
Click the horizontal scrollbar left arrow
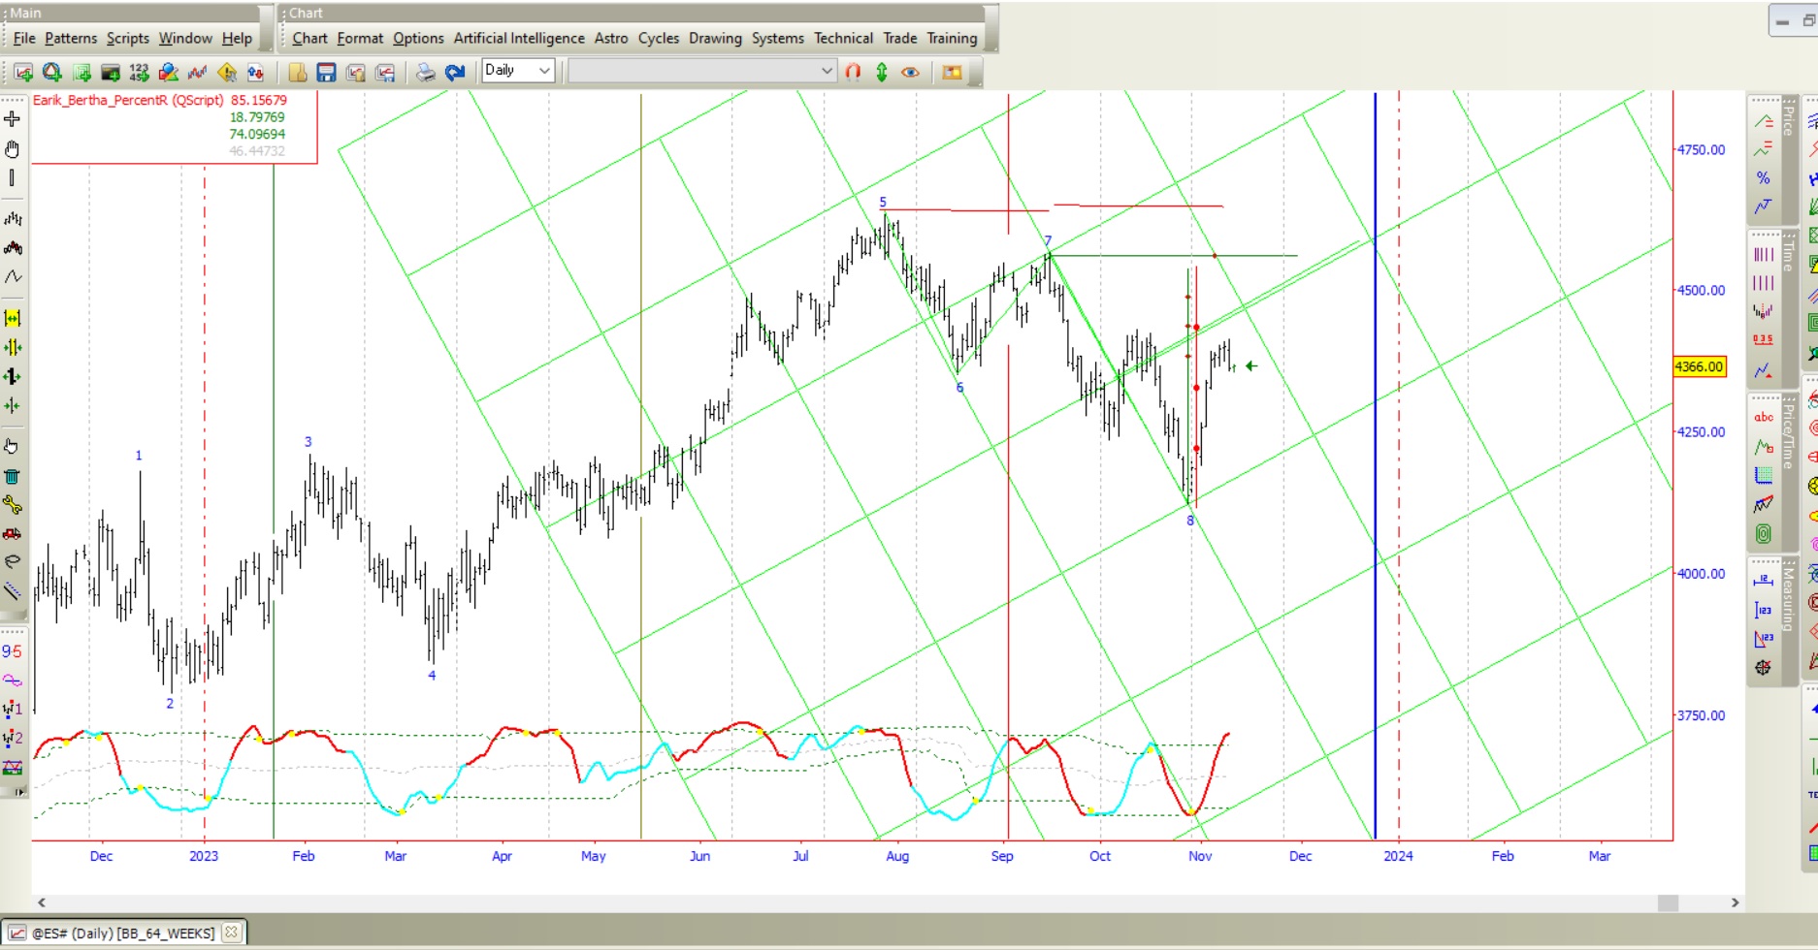[42, 902]
